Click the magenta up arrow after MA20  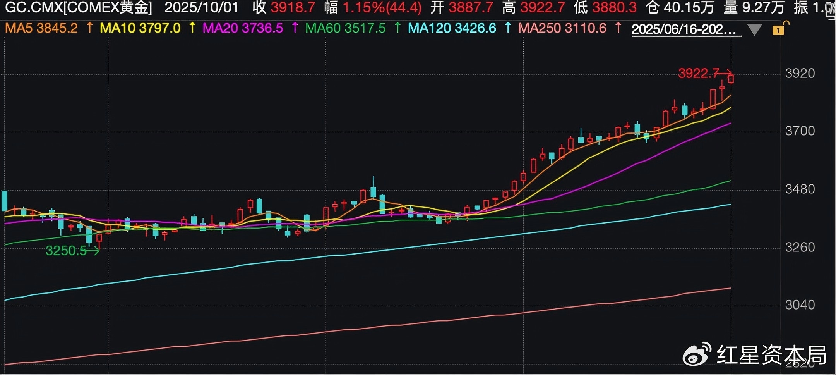click(295, 28)
